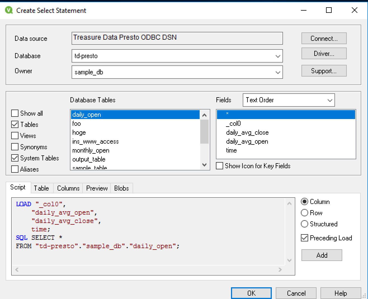The width and height of the screenshot is (368, 299).
Task: Click the Add button
Action: click(x=322, y=255)
